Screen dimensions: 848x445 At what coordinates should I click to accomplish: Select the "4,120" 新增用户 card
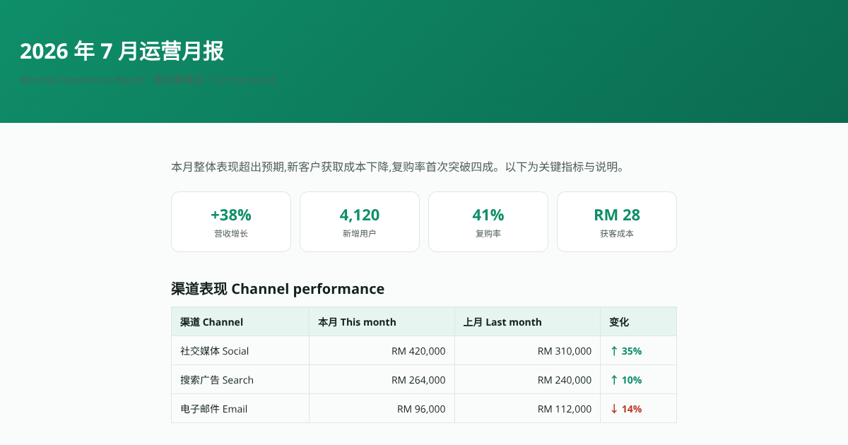tap(360, 222)
